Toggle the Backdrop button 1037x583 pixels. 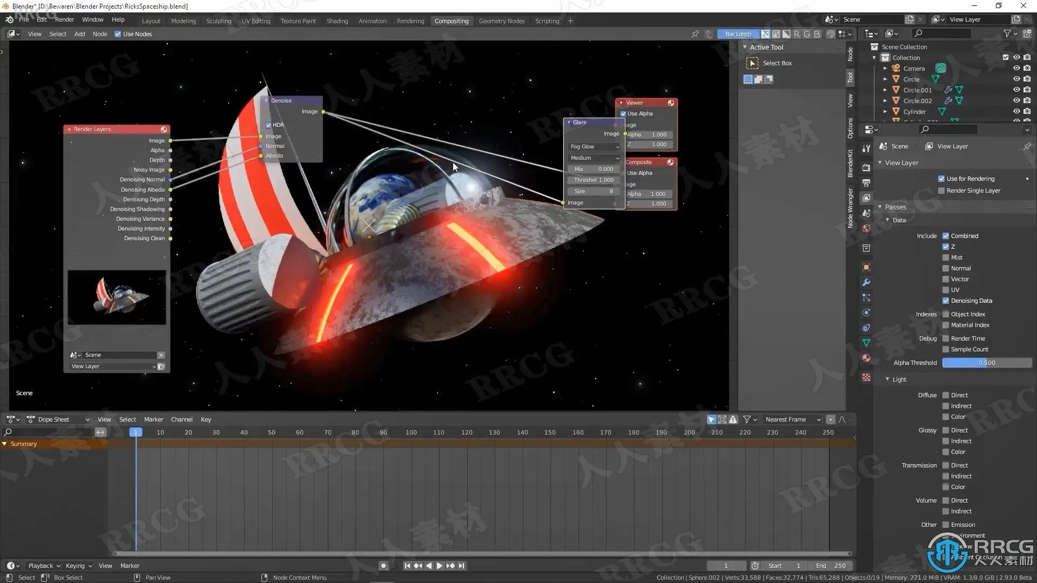tap(738, 34)
